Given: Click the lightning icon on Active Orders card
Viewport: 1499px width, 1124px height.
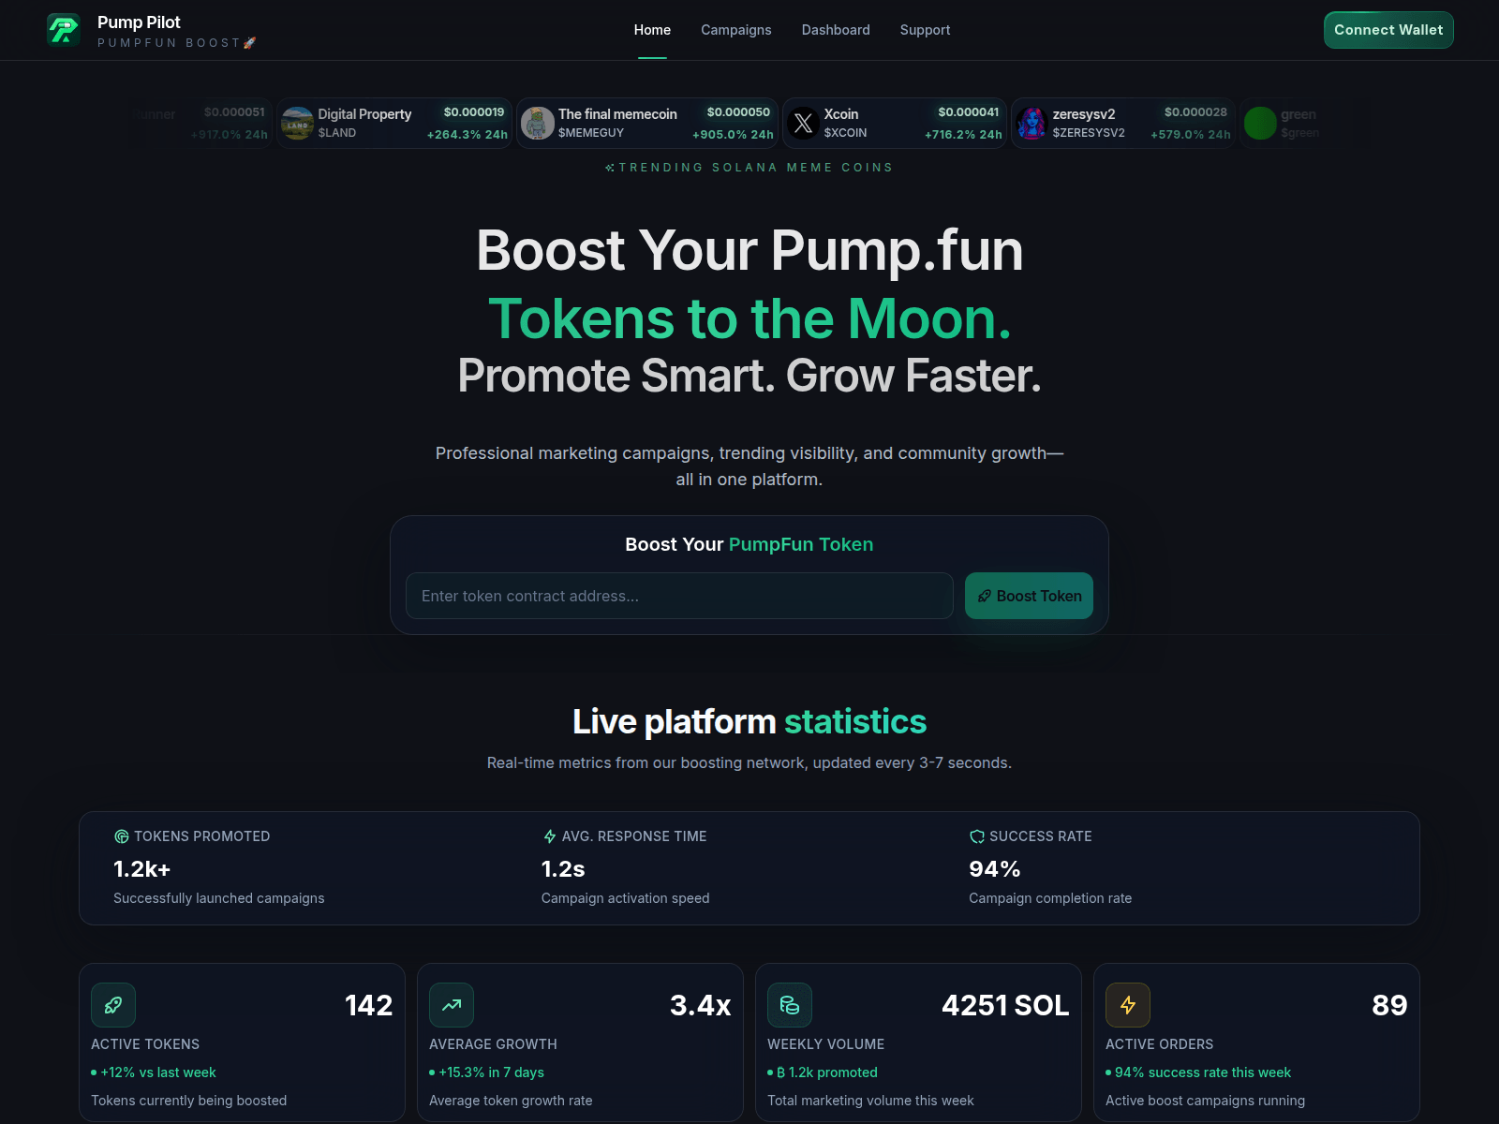Looking at the screenshot, I should coord(1128,1005).
